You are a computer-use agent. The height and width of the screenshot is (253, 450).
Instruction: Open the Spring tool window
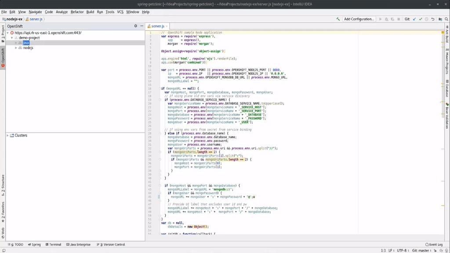click(x=34, y=244)
